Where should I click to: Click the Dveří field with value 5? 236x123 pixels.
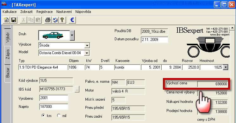[x=107, y=67]
